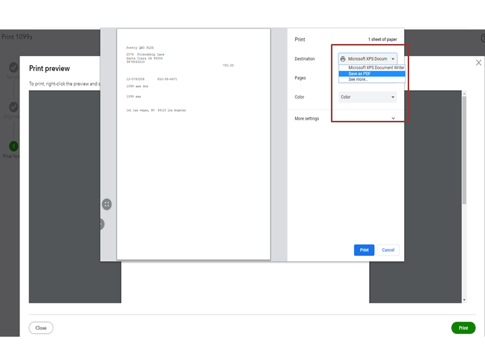Cancel the browser print dialog

click(x=388, y=250)
